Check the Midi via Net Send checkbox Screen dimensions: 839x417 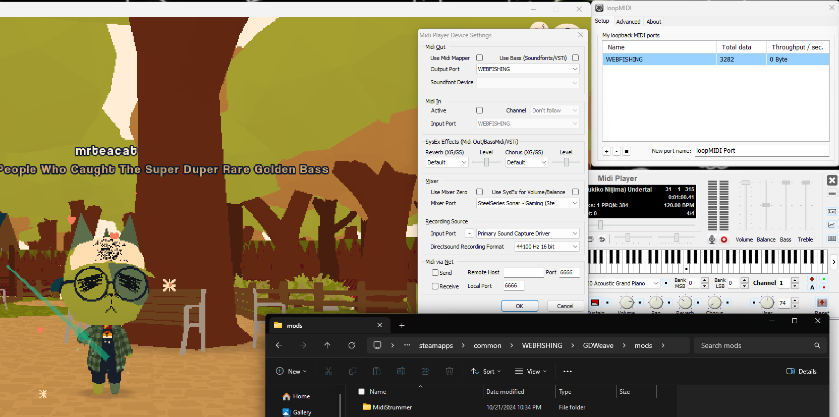coord(435,273)
